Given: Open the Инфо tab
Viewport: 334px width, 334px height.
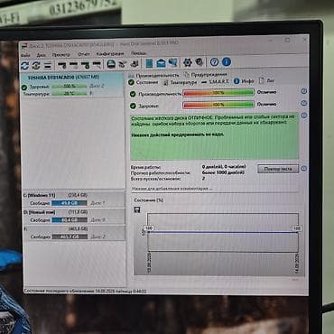Looking at the screenshot, I should 244,81.
